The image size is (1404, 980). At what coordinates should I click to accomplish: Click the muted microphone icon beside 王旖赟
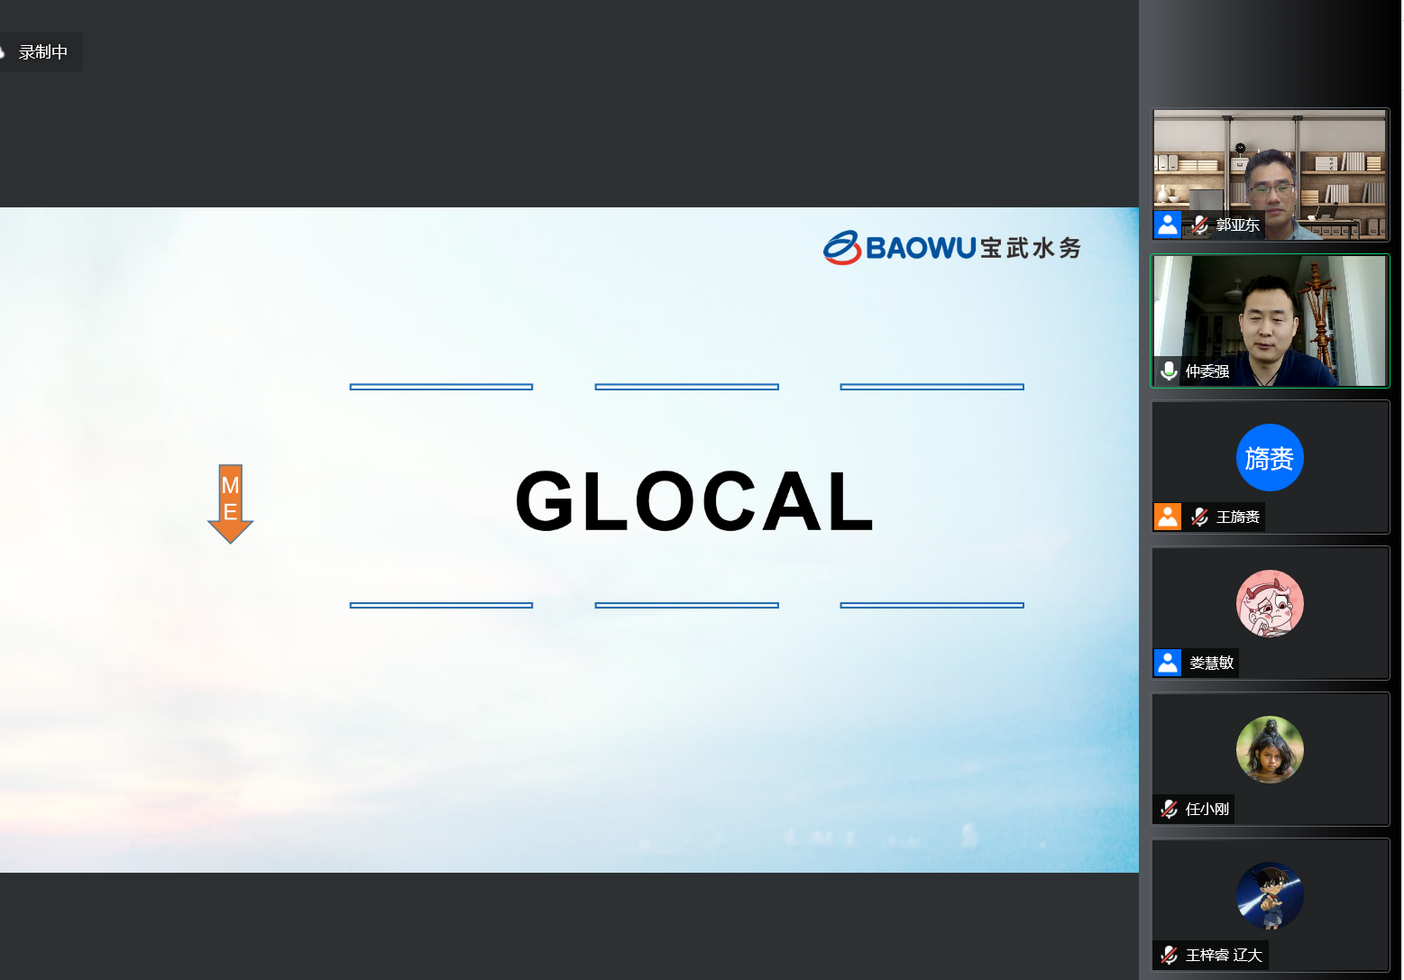coord(1199,517)
